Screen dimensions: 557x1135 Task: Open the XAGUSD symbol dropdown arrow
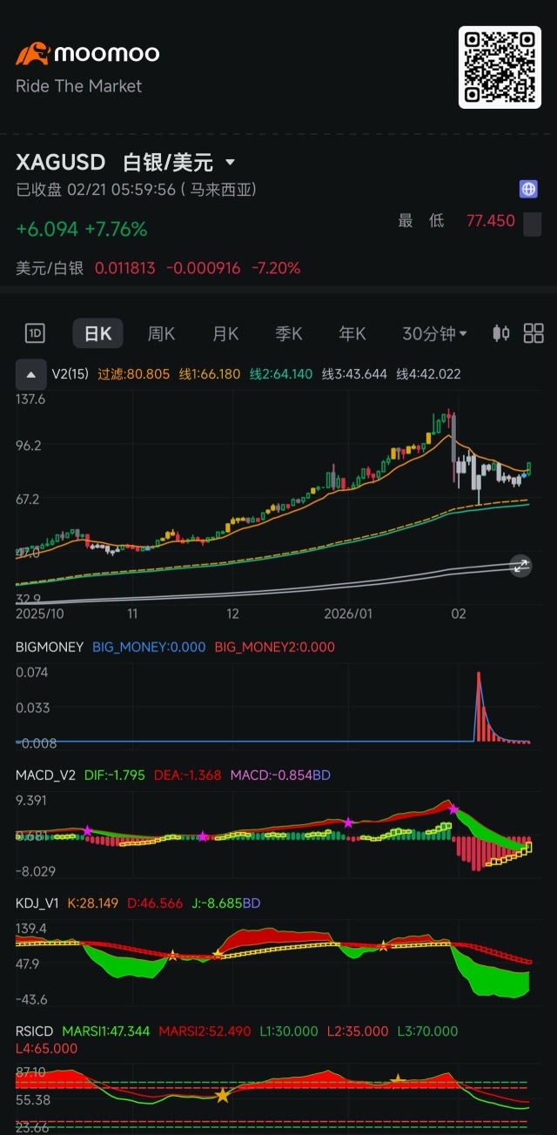pyautogui.click(x=231, y=163)
